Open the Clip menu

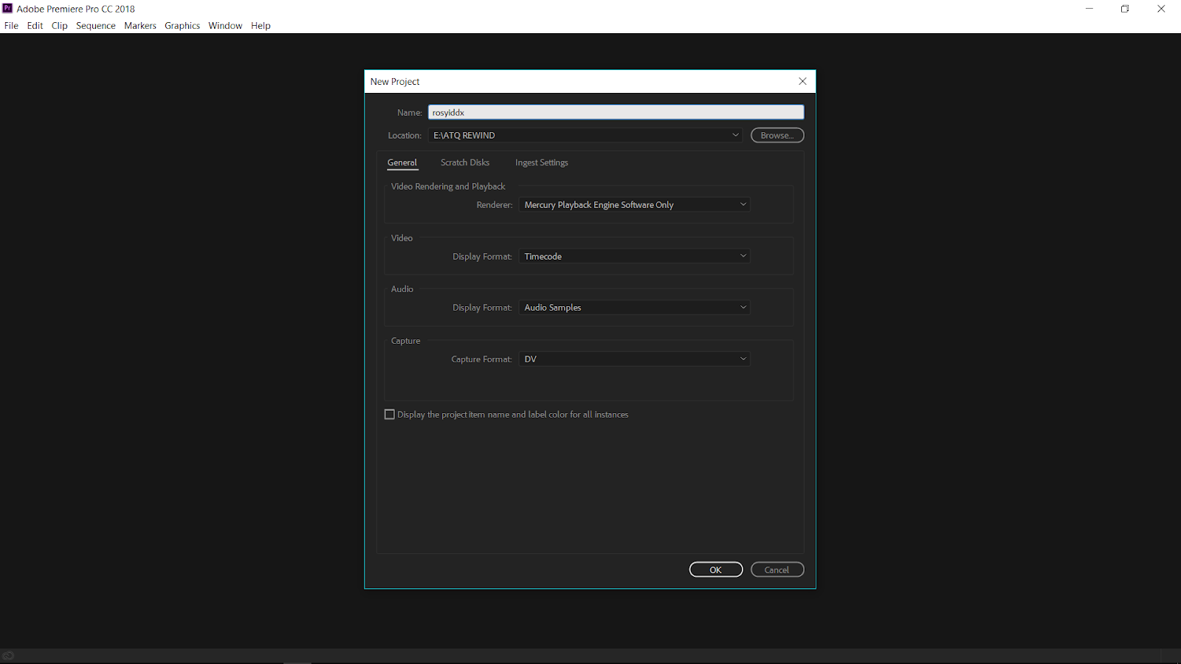click(x=60, y=26)
